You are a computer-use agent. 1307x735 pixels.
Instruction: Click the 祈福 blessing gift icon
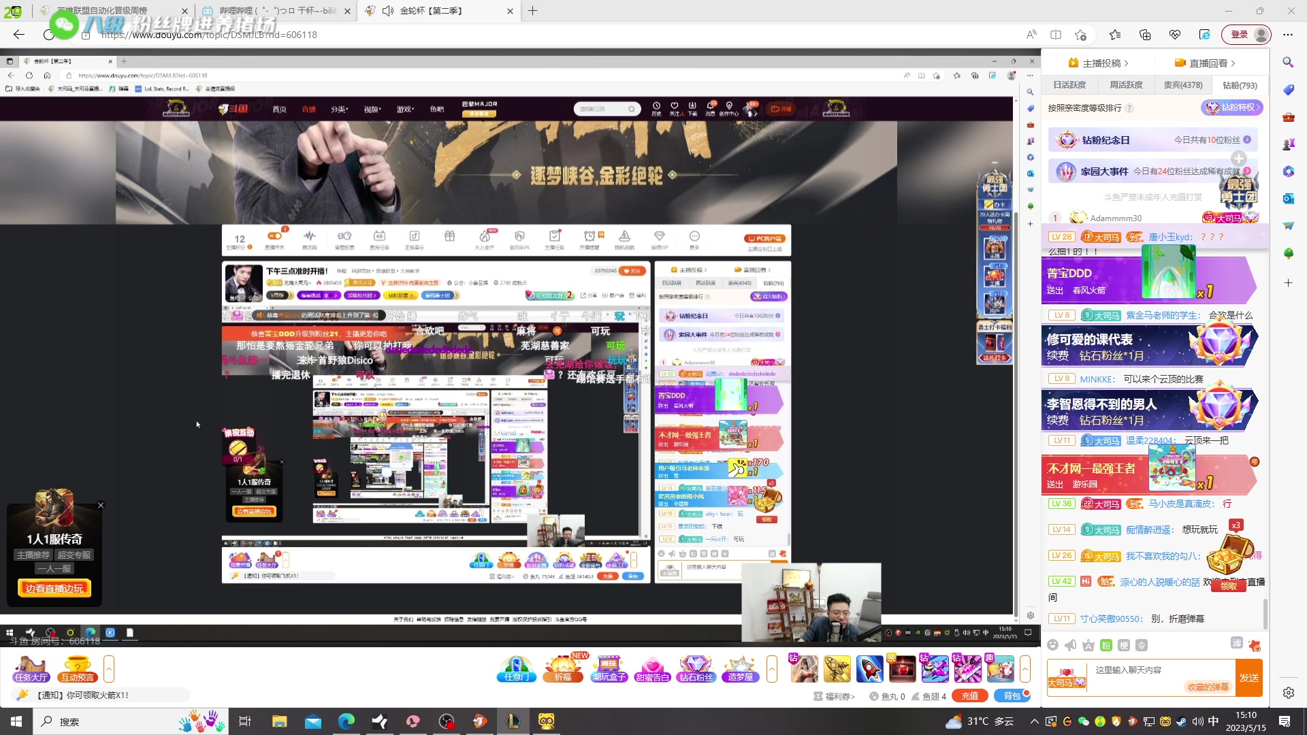pos(562,668)
